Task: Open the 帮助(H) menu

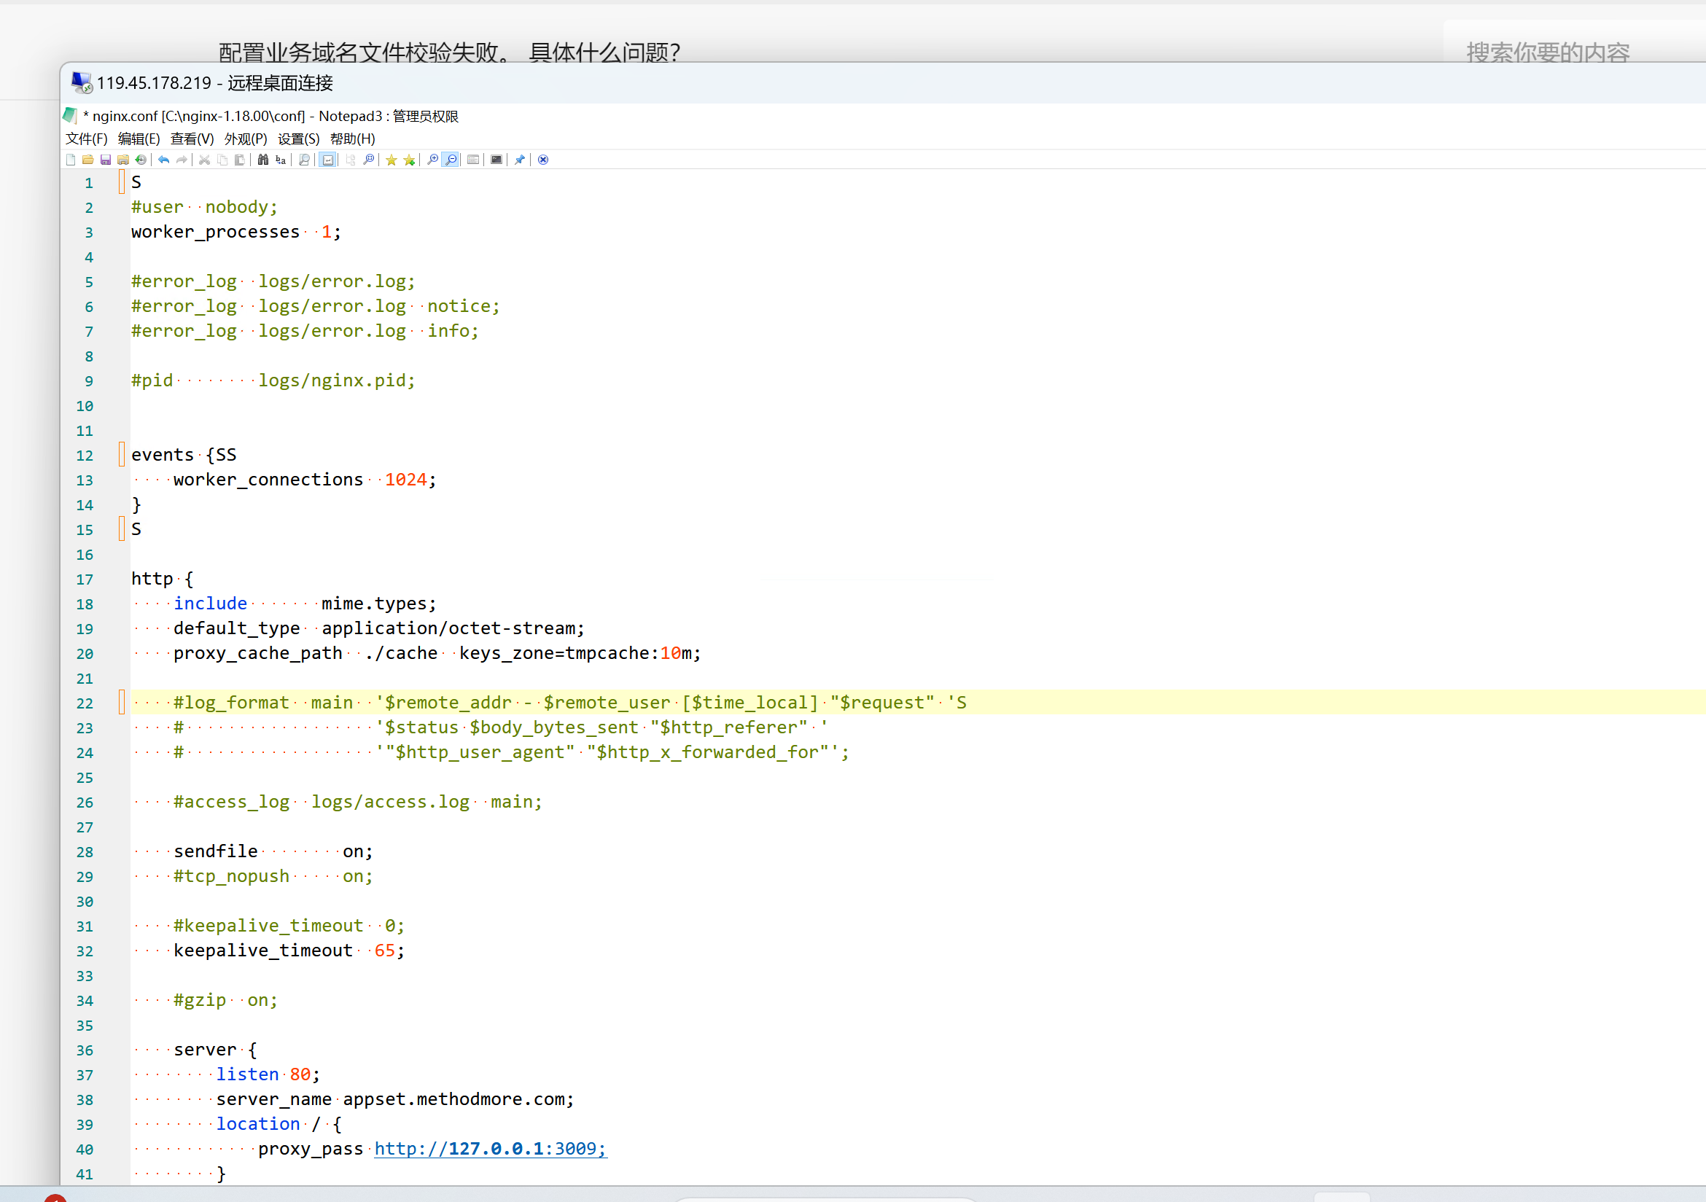Action: (352, 139)
